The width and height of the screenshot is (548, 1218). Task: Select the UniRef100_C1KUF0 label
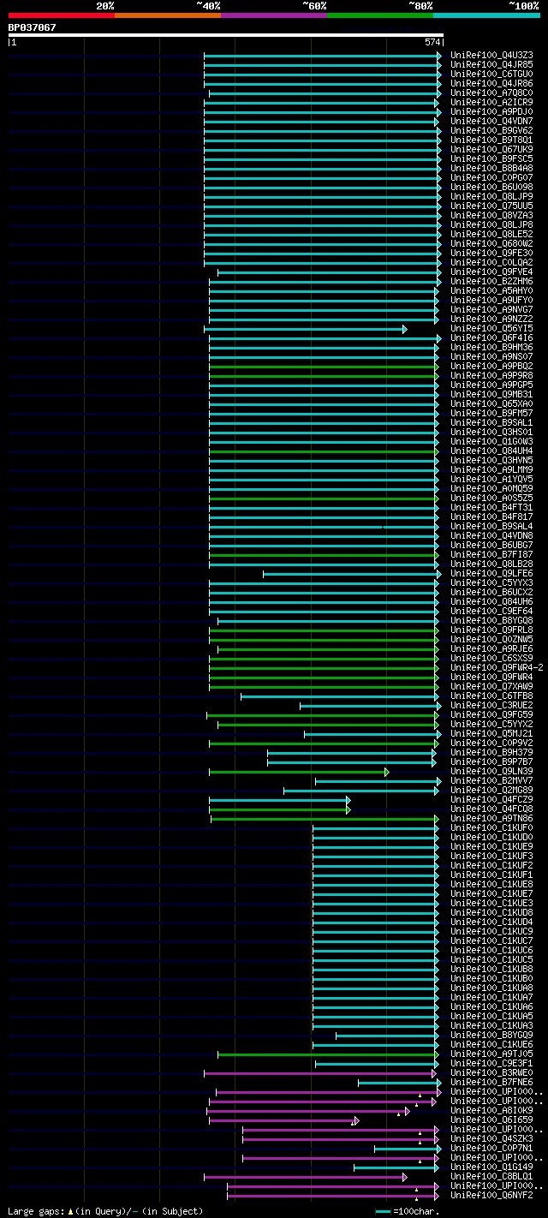491,827
